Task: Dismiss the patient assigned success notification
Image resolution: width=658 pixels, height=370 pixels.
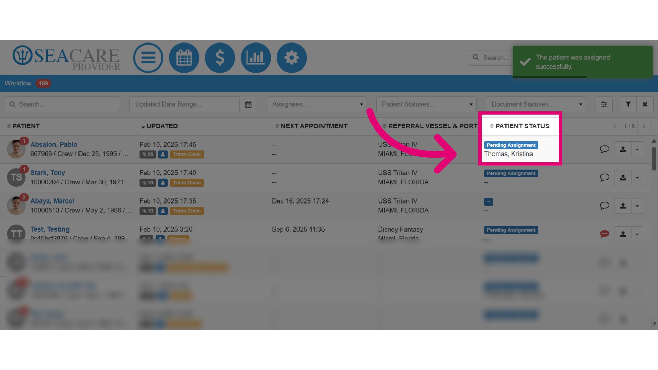Action: pos(582,62)
